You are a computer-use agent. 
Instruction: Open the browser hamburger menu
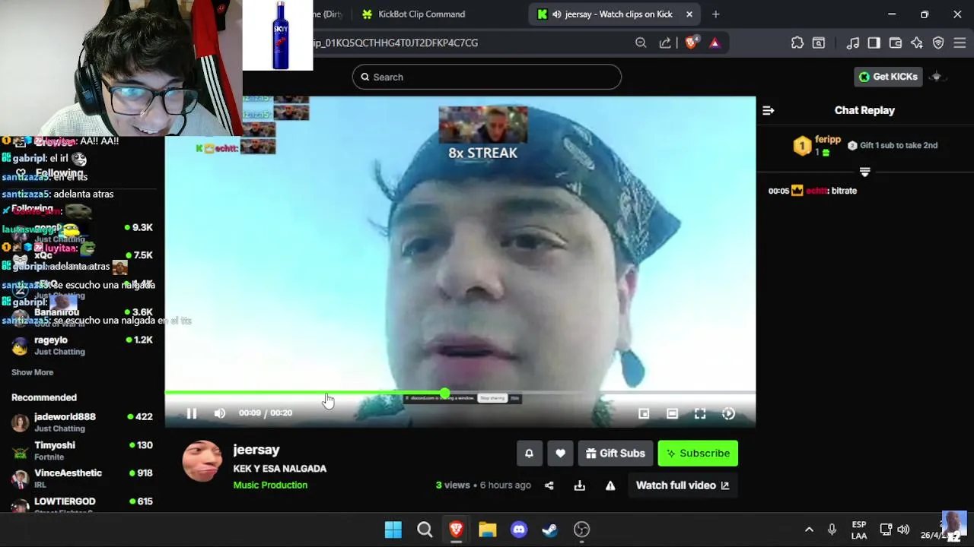pos(960,43)
